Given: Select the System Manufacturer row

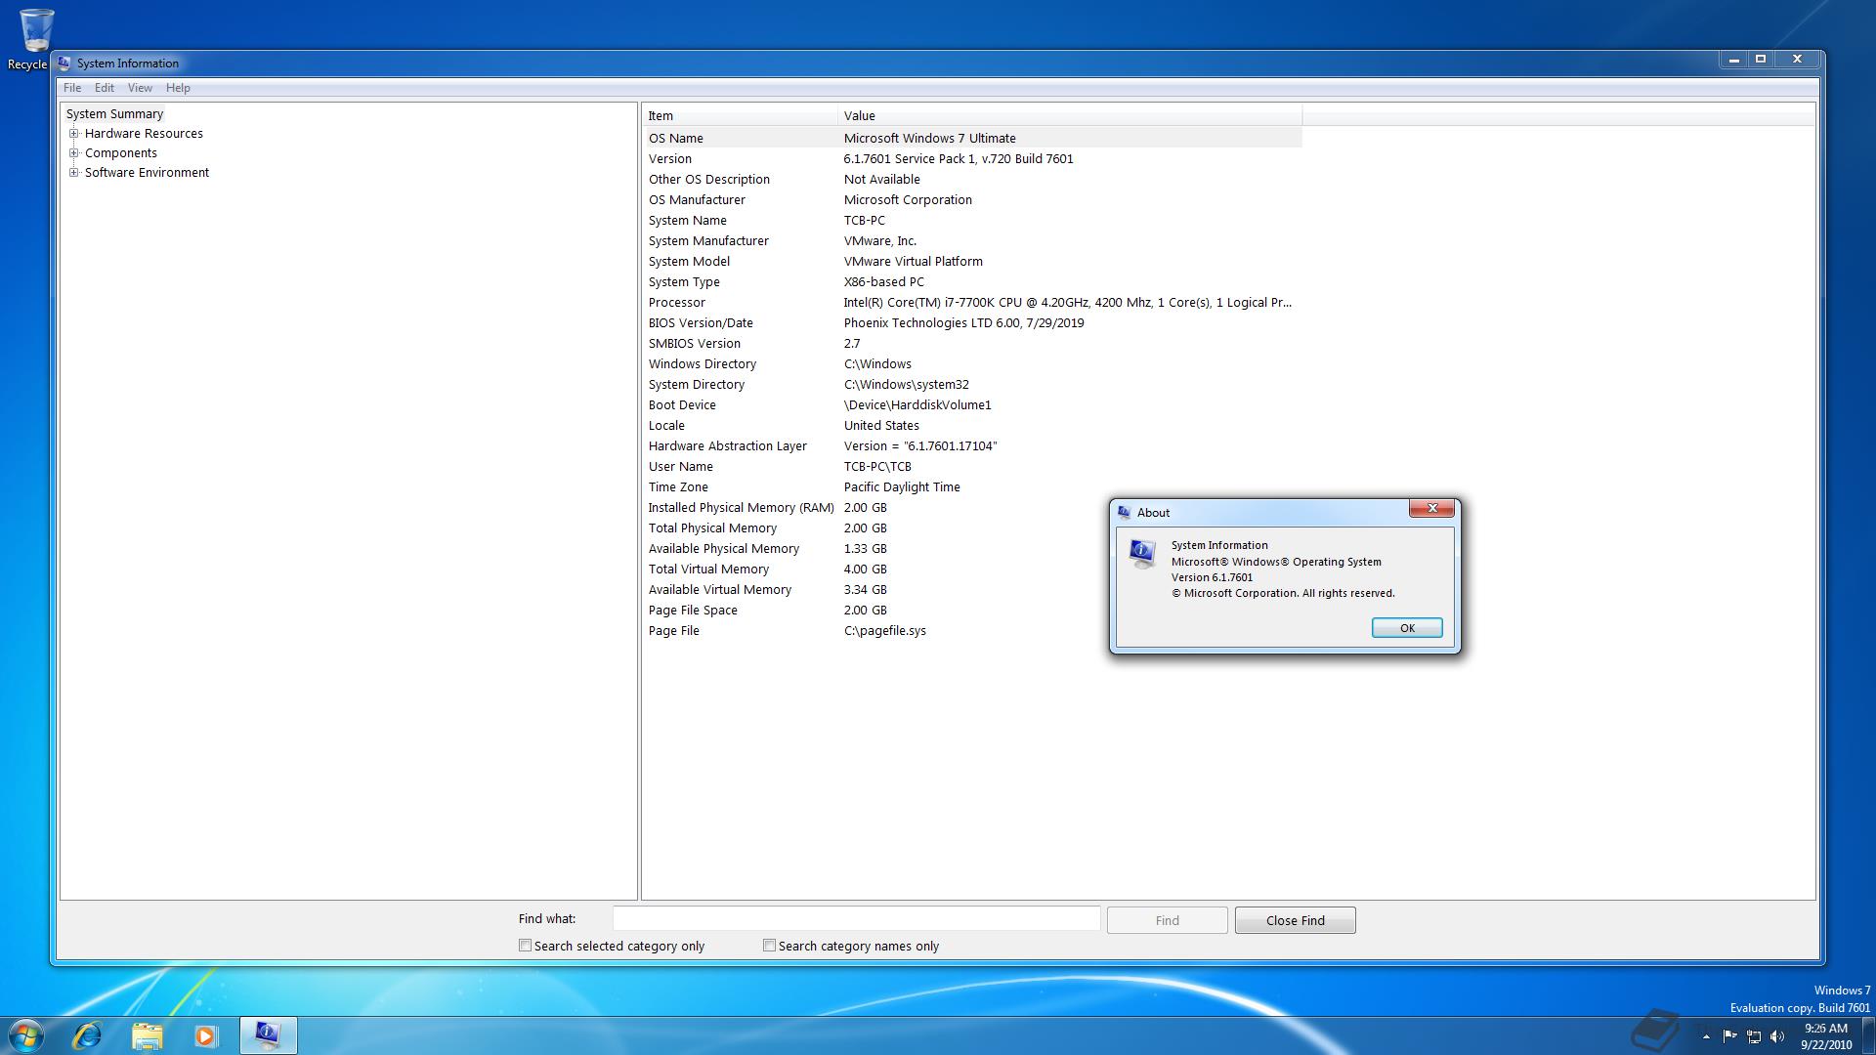Looking at the screenshot, I should tap(972, 240).
